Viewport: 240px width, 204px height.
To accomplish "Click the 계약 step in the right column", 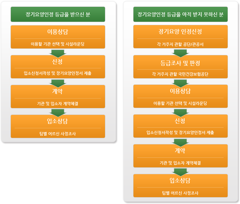I will pos(181,156).
